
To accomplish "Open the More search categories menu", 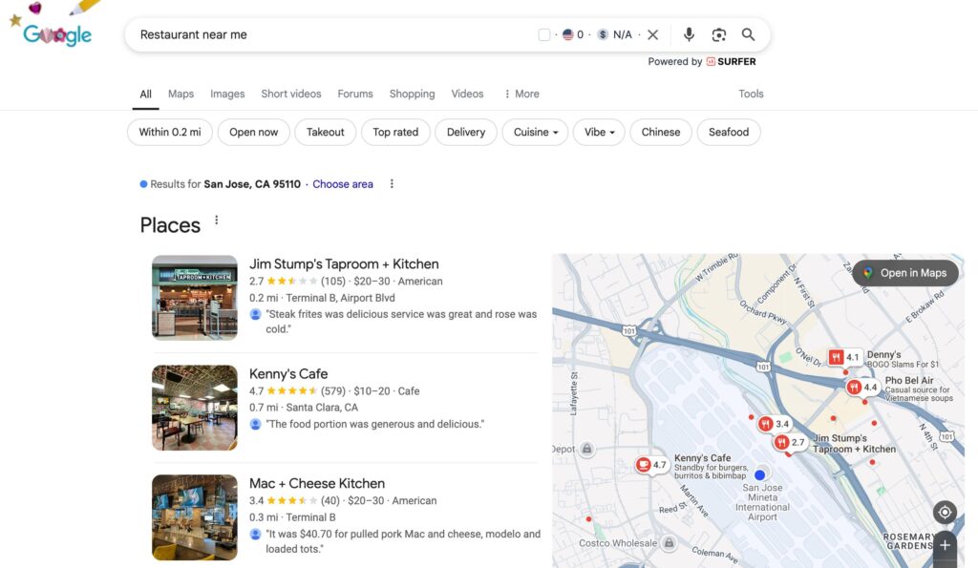I will pyautogui.click(x=521, y=95).
